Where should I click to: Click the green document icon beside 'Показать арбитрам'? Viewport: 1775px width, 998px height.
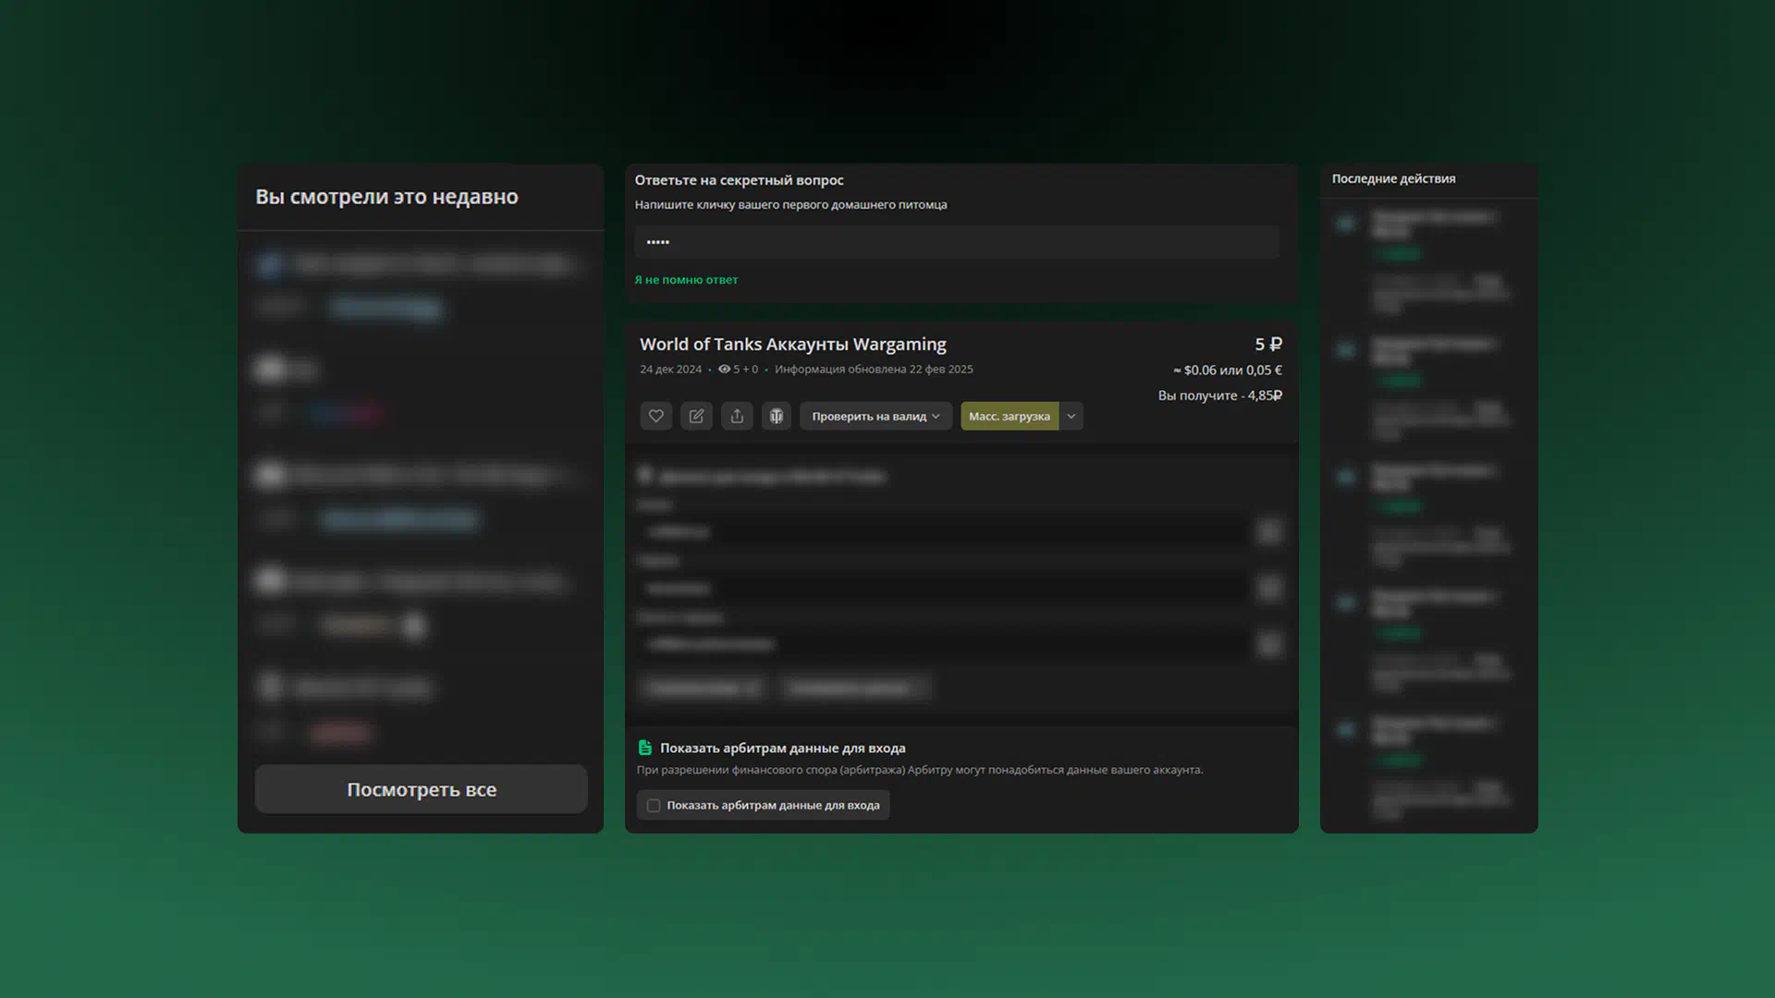[645, 748]
